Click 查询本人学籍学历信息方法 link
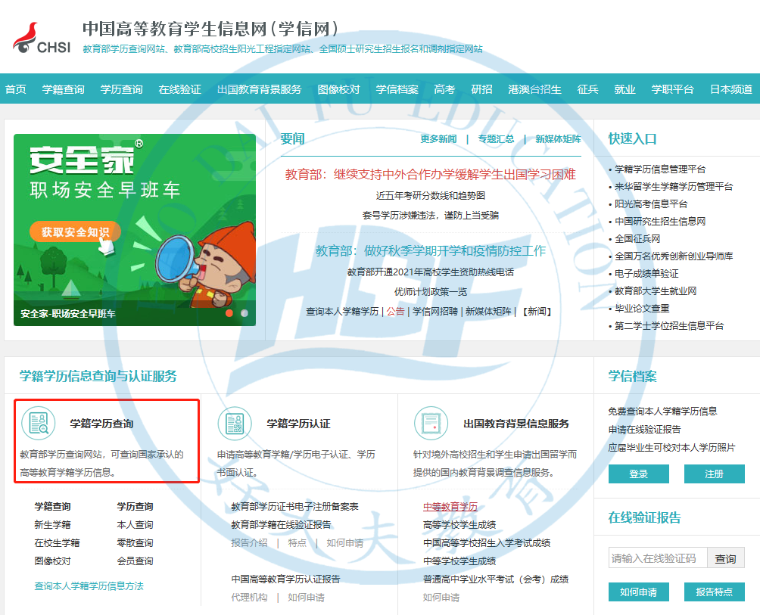 (89, 586)
